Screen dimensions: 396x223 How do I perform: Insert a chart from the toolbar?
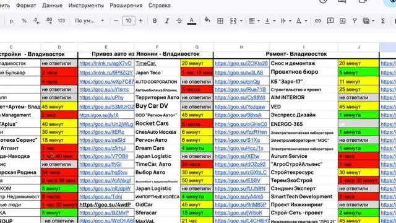[342, 21]
